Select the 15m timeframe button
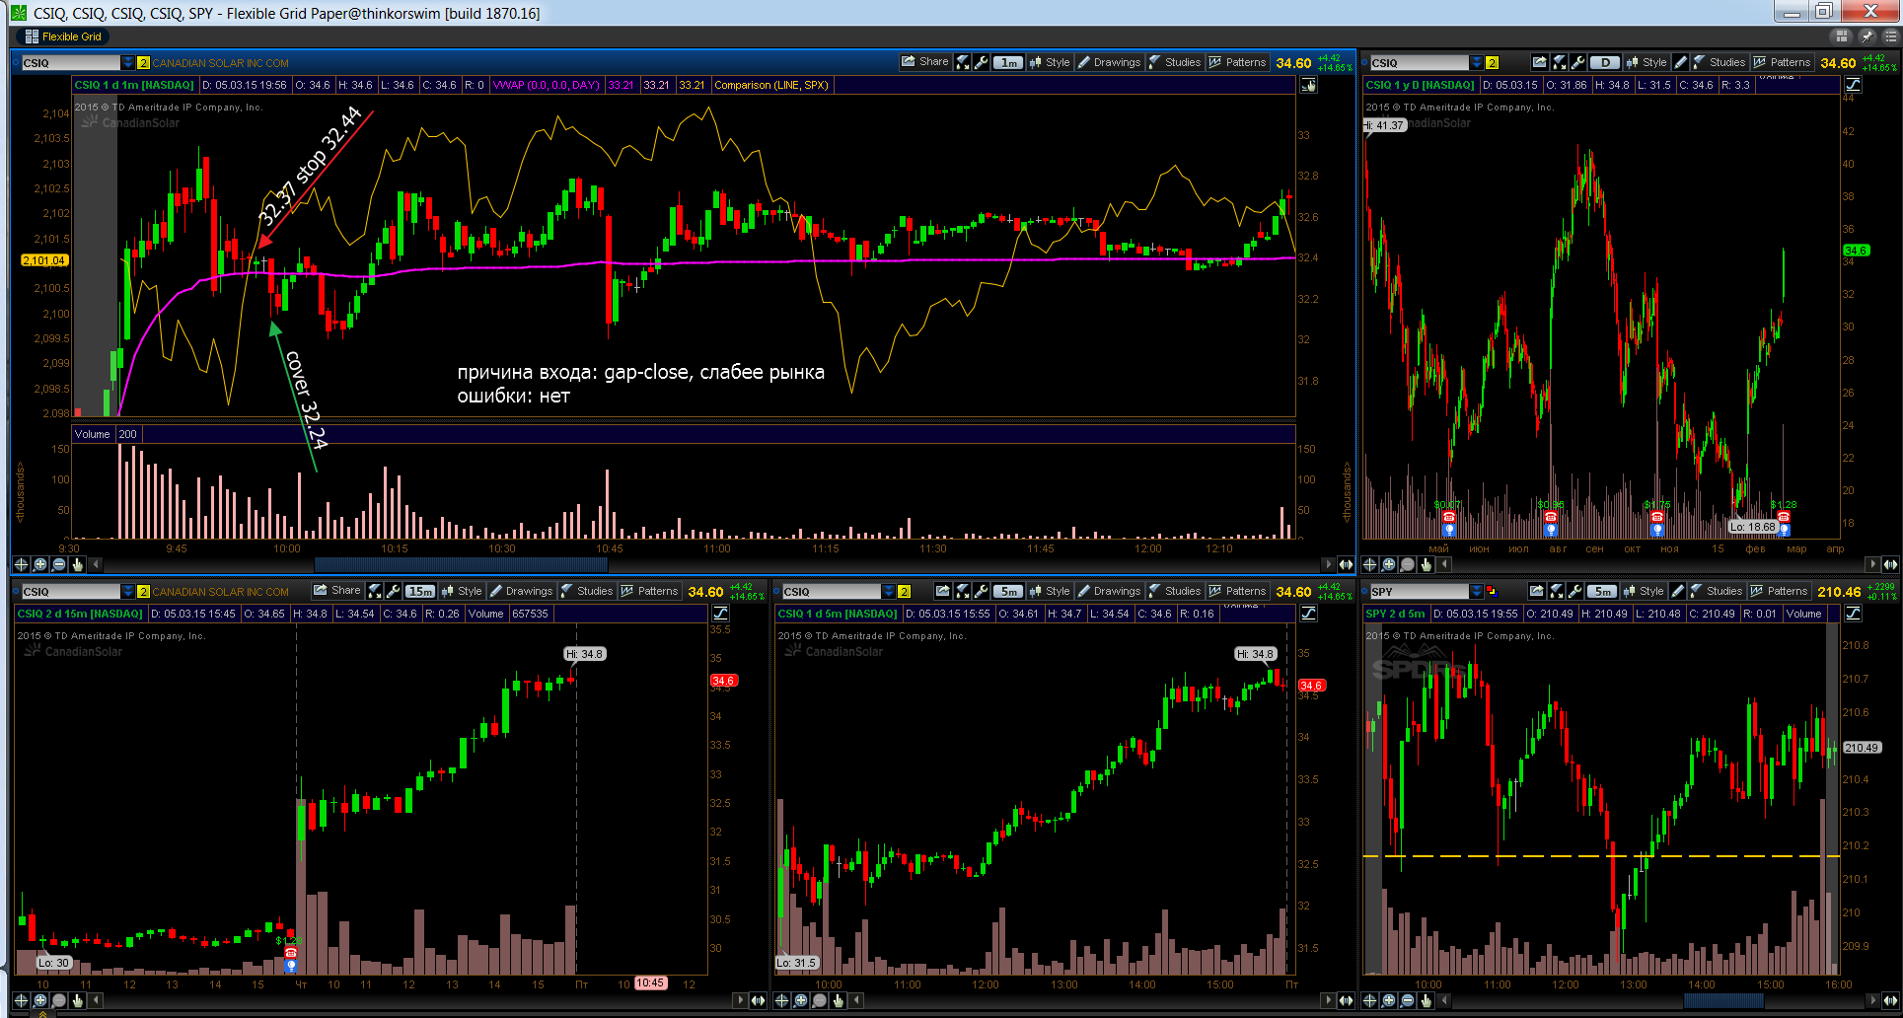This screenshot has height=1018, width=1903. 419,591
